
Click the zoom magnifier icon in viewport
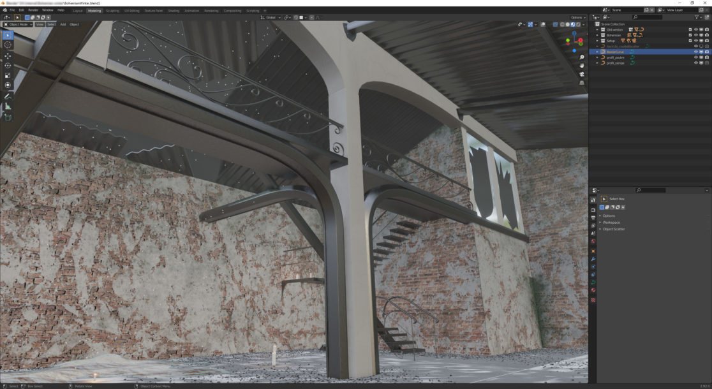[582, 57]
